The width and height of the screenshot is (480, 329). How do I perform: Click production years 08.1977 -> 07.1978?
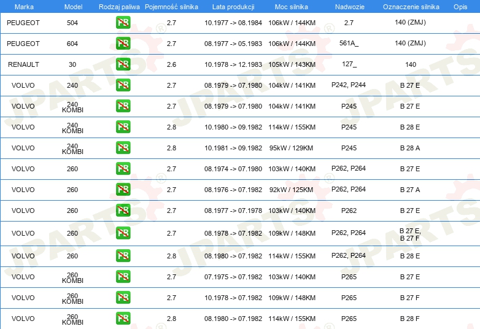pyautogui.click(x=233, y=211)
